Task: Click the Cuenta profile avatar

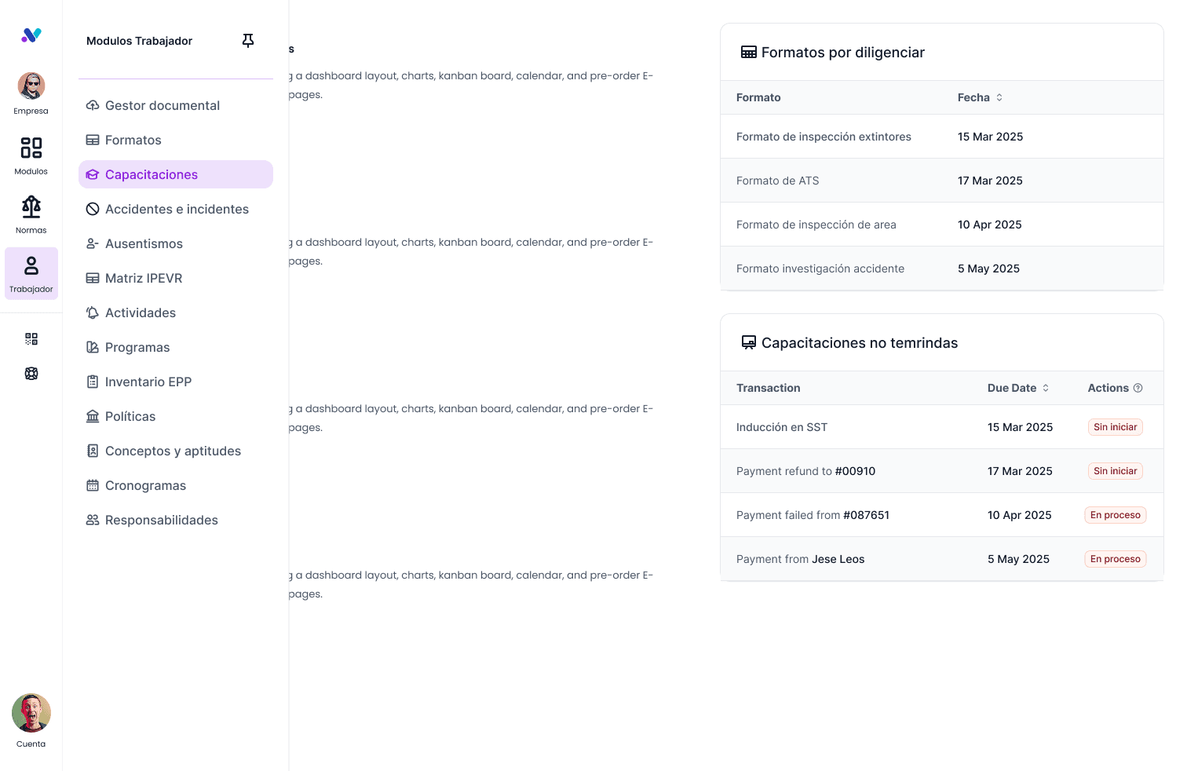Action: [31, 713]
